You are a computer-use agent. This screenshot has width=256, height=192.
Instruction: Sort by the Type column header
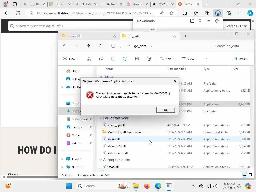coord(206,69)
